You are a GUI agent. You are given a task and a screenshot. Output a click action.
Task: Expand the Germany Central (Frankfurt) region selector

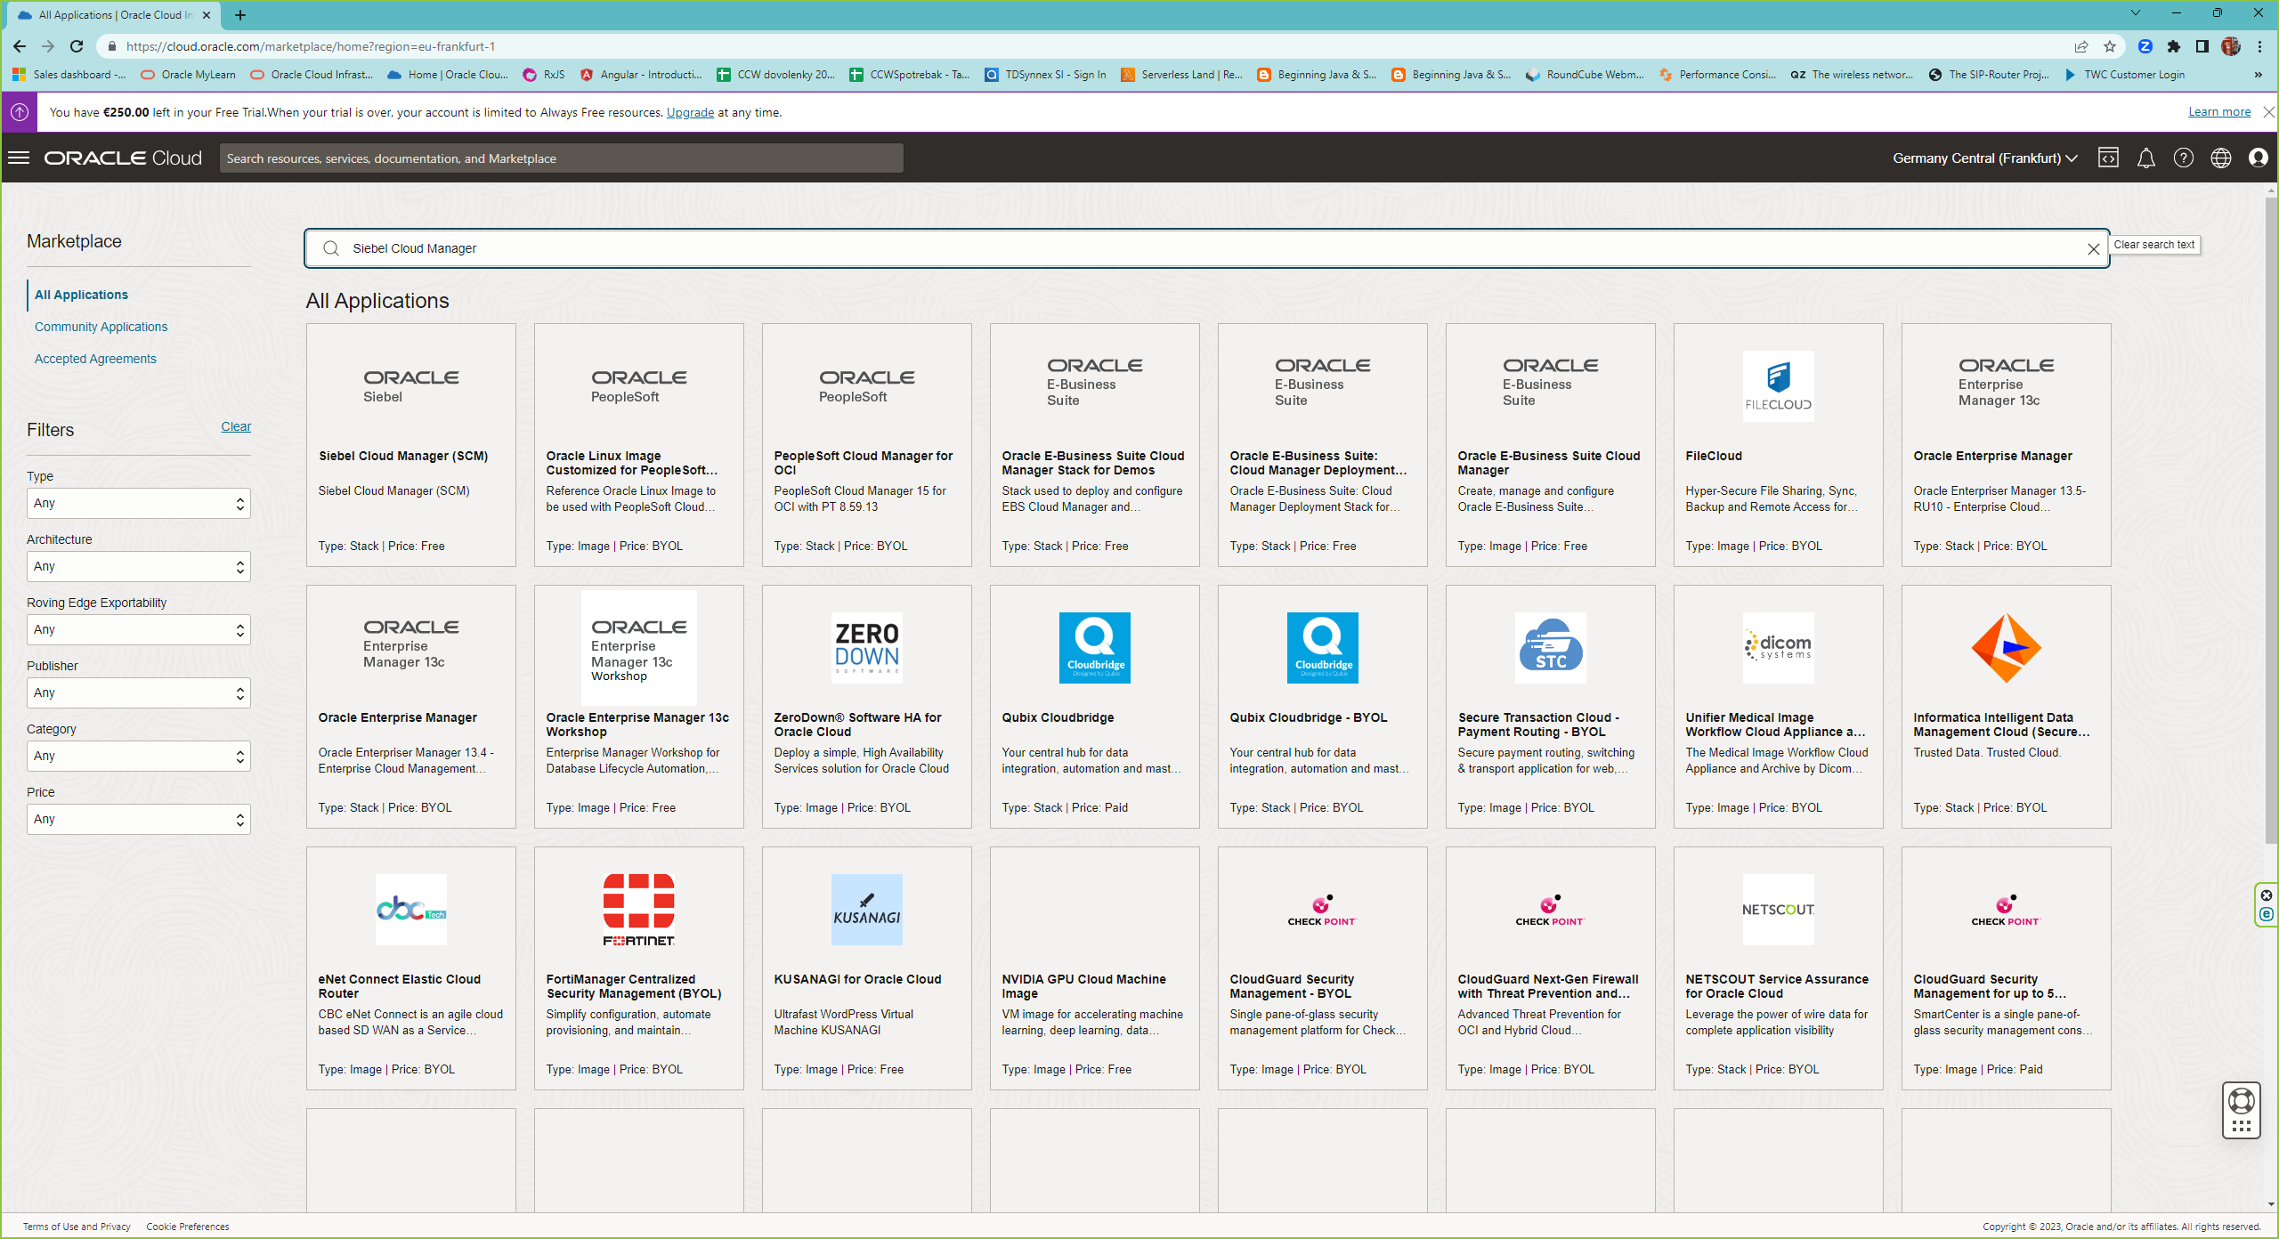coord(1984,158)
